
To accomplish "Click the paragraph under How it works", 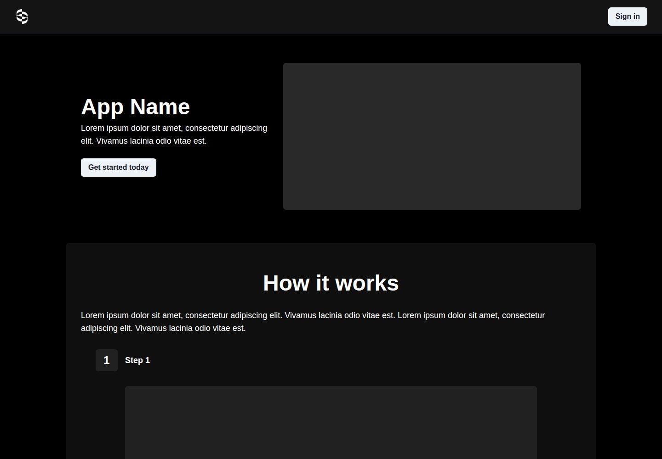I will [313, 322].
